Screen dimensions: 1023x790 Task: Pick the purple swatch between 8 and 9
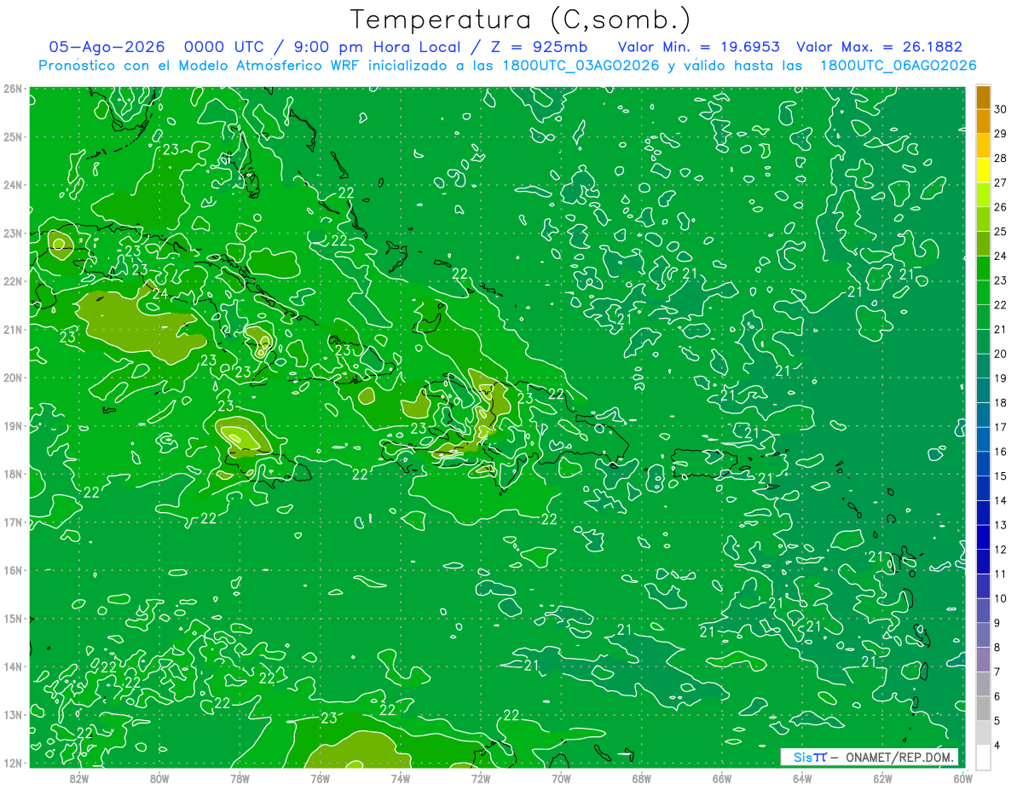[x=983, y=659]
